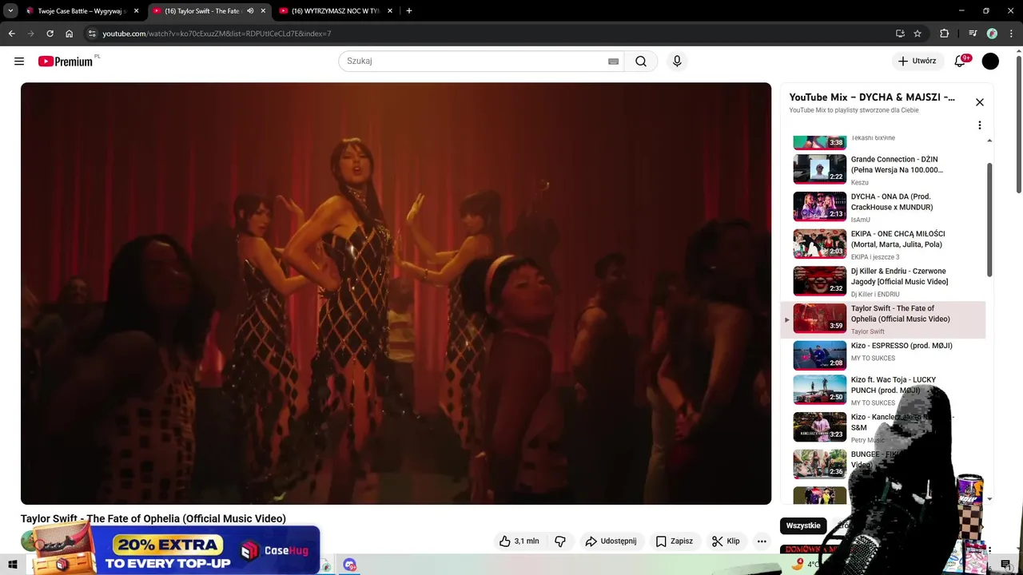1023x575 pixels.
Task: Click the Kizo - Kanclerz video thumbnail
Action: [x=819, y=427]
